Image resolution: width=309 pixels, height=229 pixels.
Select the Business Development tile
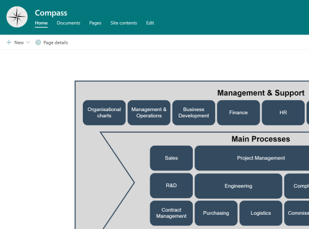[193, 112]
